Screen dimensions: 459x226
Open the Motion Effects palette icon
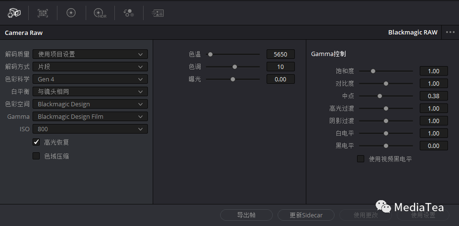pos(157,13)
